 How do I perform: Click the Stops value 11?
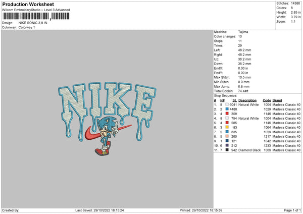[x=240, y=41]
